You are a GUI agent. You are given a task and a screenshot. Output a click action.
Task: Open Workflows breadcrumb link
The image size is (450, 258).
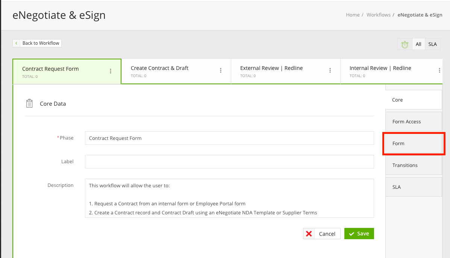click(379, 15)
